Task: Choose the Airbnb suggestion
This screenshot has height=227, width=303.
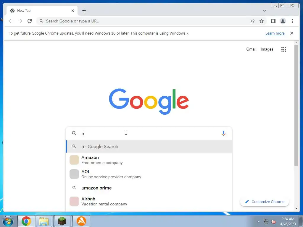Action: [x=149, y=201]
